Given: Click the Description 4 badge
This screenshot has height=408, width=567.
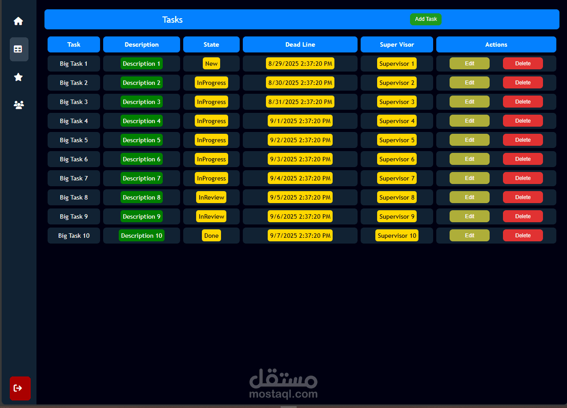Looking at the screenshot, I should [141, 121].
